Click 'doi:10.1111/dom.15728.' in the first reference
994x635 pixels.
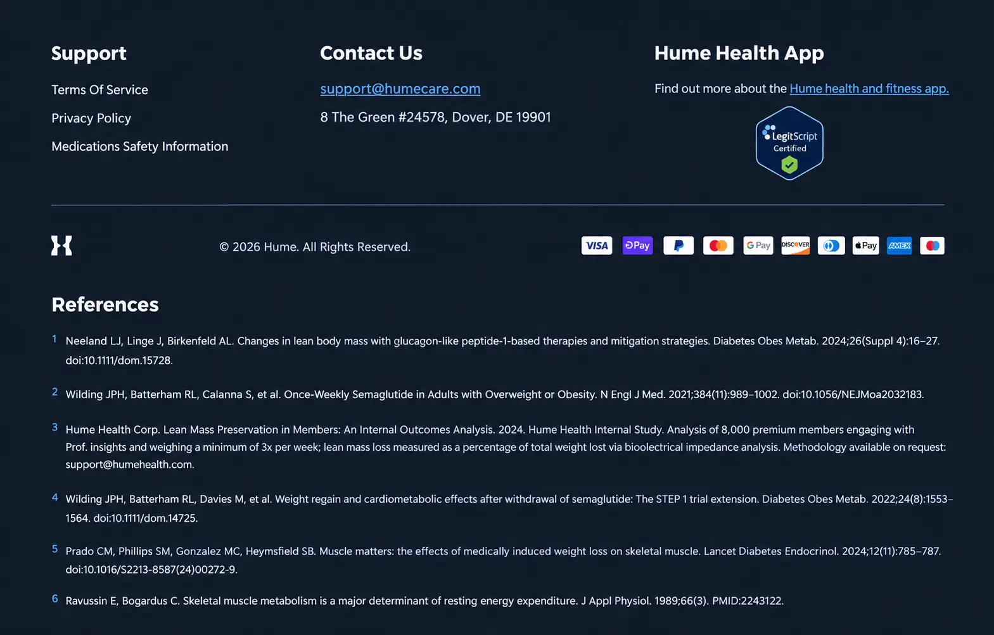119,360
